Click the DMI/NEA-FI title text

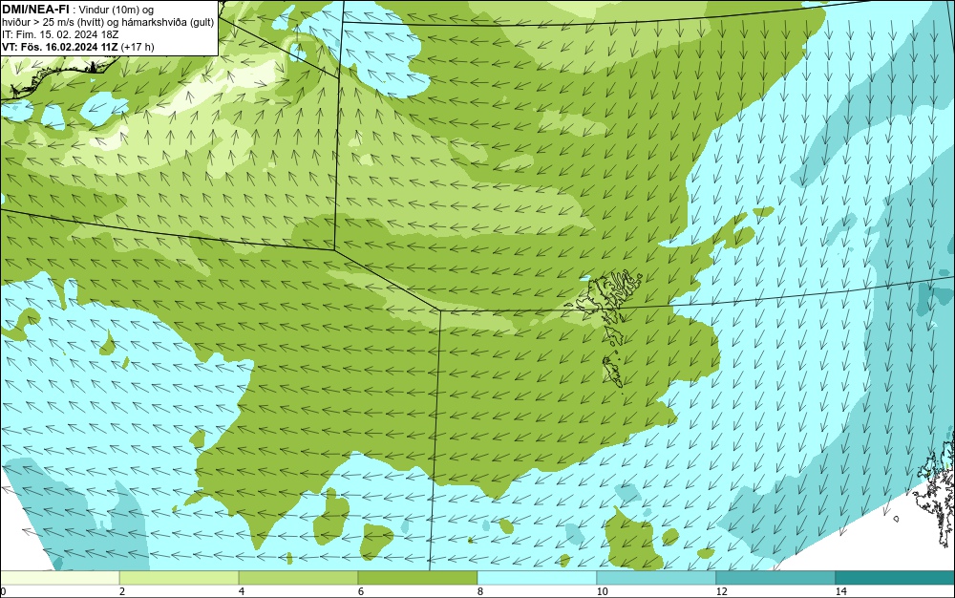coord(35,10)
